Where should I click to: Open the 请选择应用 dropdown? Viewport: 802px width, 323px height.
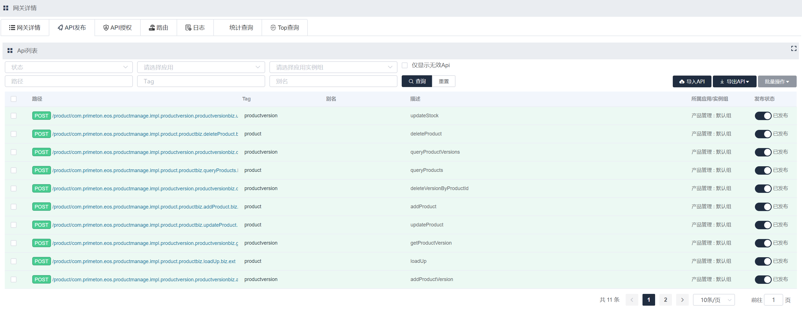(201, 67)
